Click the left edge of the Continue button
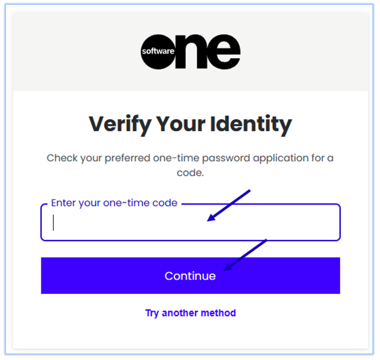Viewport: 380px width, 360px height. 49,276
